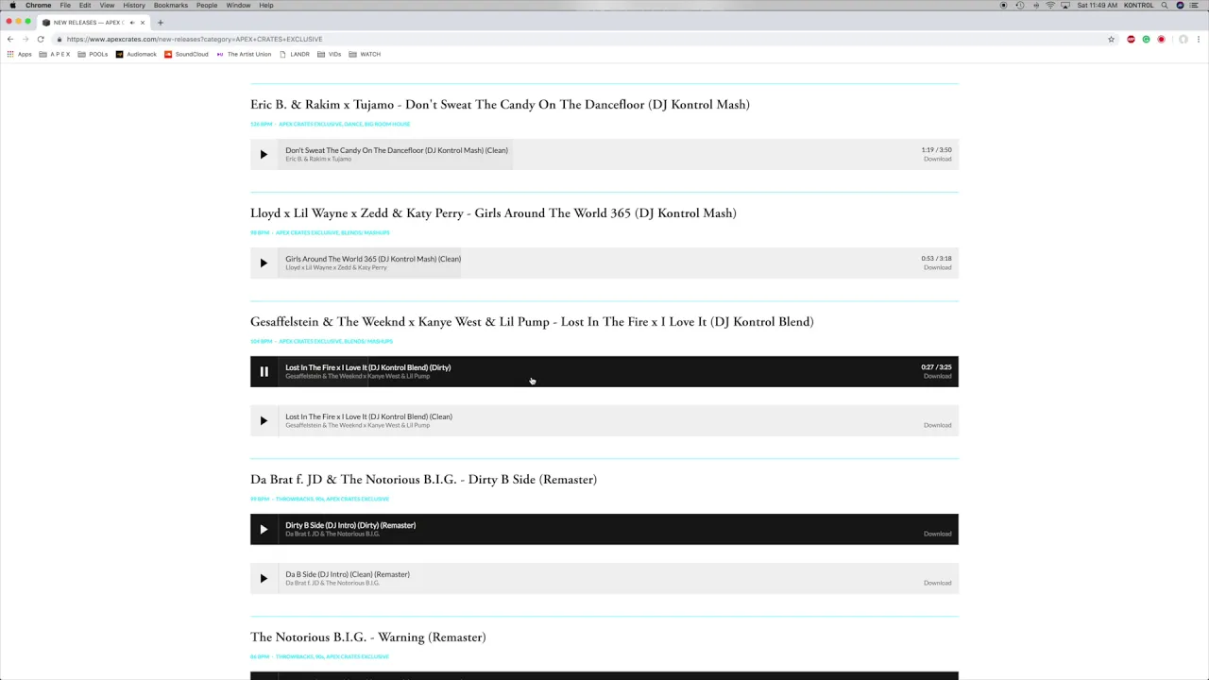Play Da B Side (DJ Intro) (Clean) track
Viewport: 1209px width, 680px height.
pyautogui.click(x=264, y=578)
